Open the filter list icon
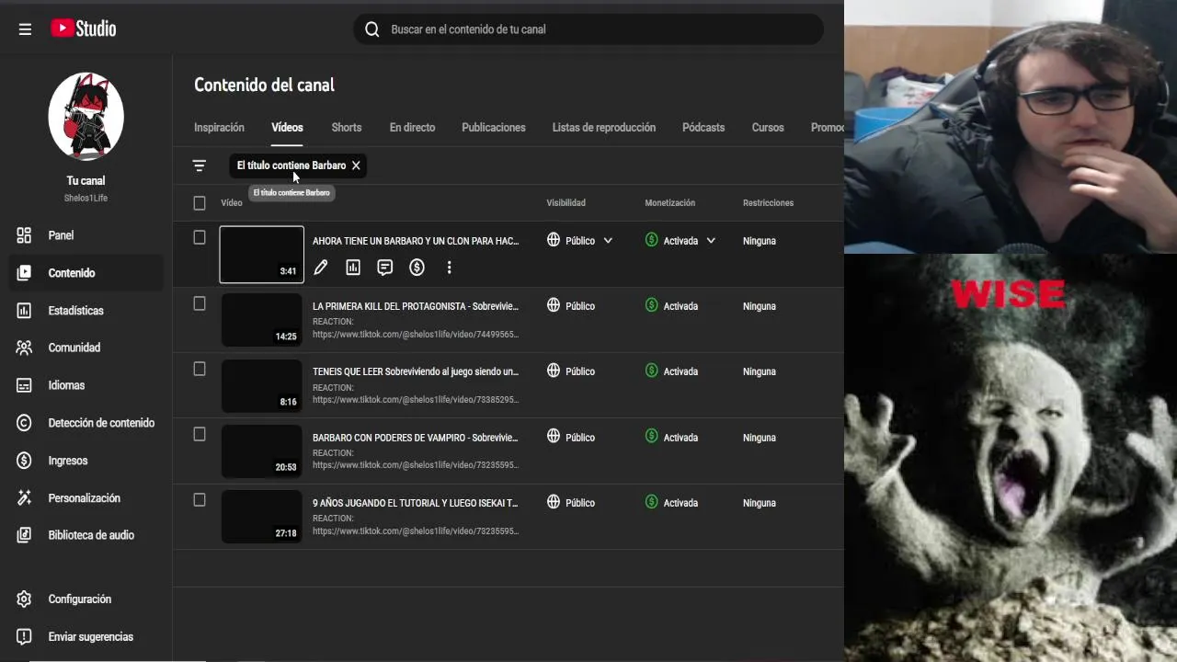This screenshot has width=1177, height=662. point(199,165)
